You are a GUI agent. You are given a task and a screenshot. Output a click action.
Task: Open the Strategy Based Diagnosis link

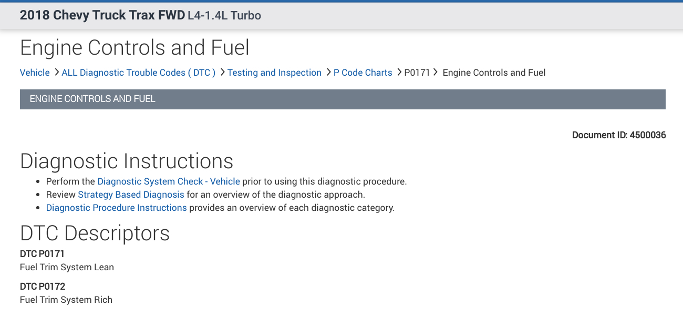(131, 195)
